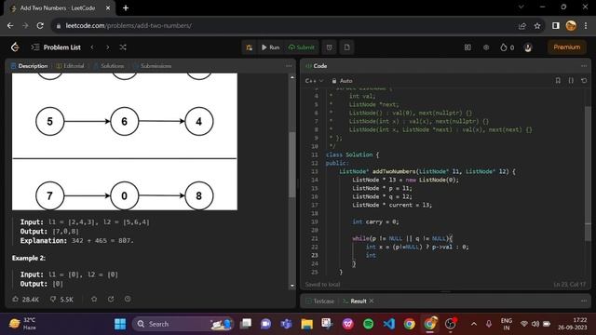Expand the C++ language dropdown
The height and width of the screenshot is (335, 596).
tap(314, 81)
